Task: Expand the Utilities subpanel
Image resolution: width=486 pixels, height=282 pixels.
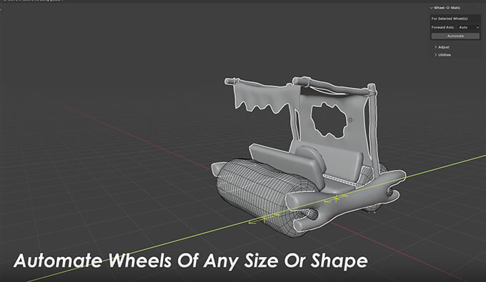Action: click(442, 55)
